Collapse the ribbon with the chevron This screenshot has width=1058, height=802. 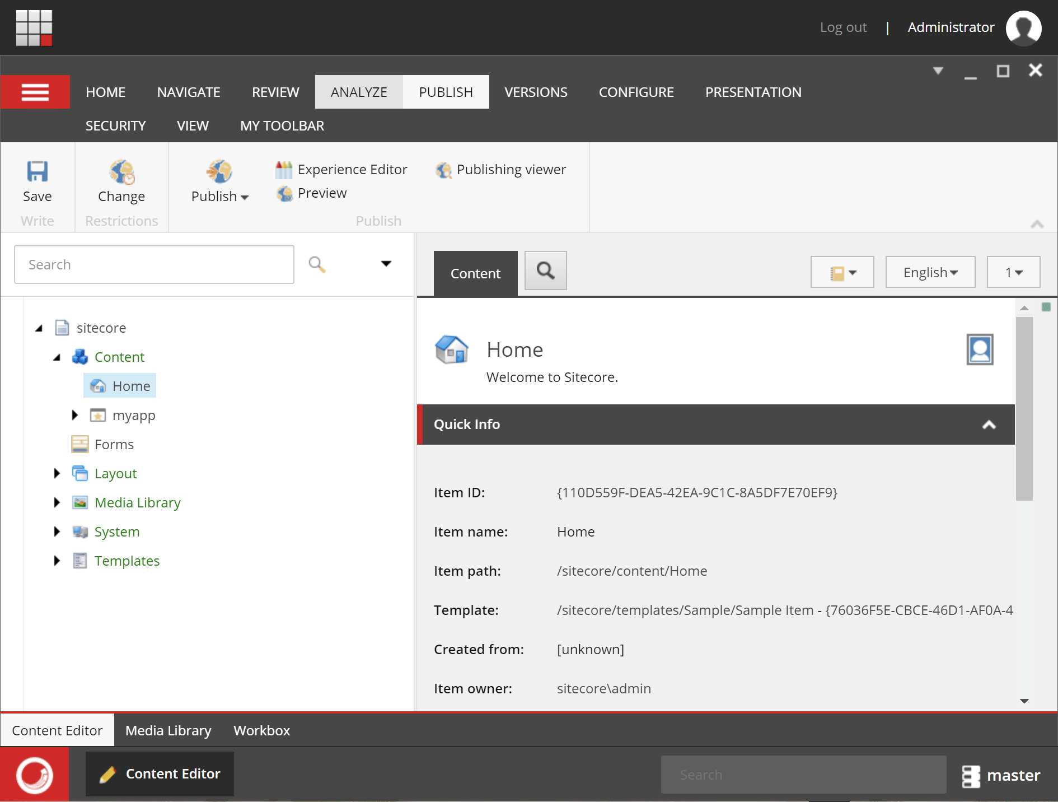click(x=1037, y=224)
